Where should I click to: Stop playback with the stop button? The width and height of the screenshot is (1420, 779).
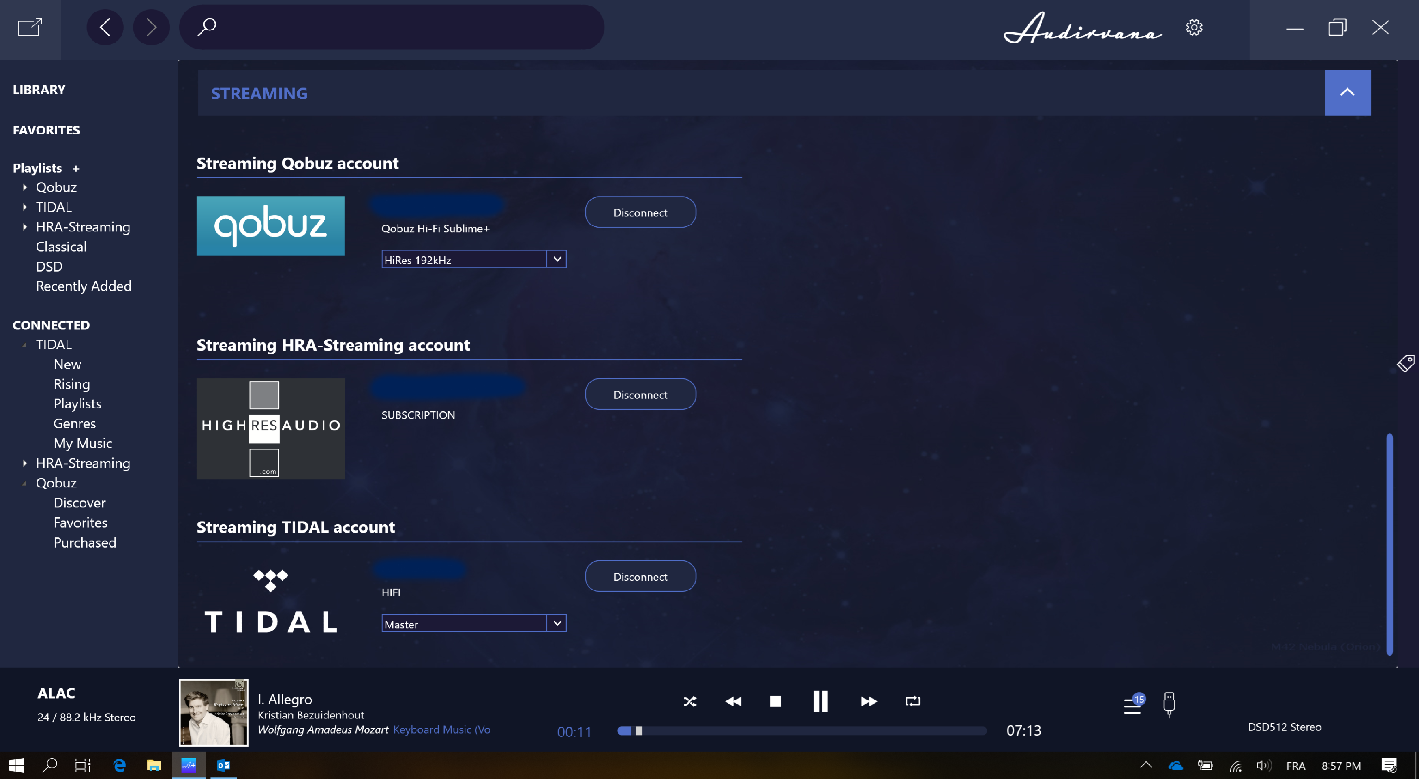pos(775,701)
